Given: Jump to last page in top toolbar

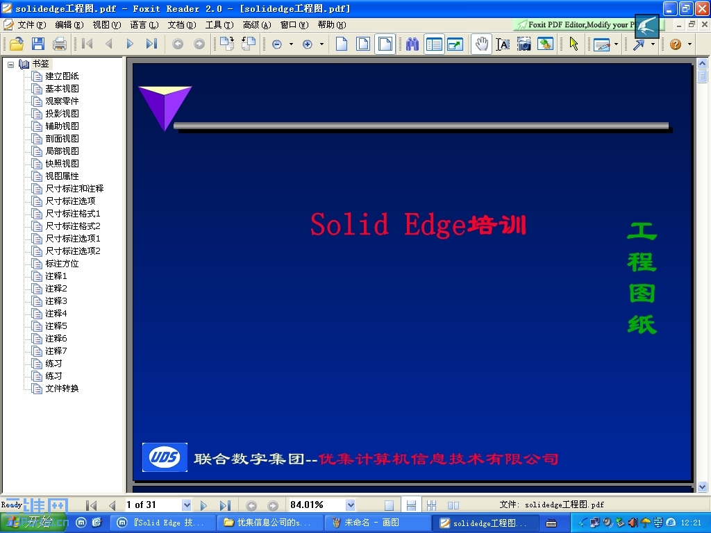Looking at the screenshot, I should (x=151, y=44).
